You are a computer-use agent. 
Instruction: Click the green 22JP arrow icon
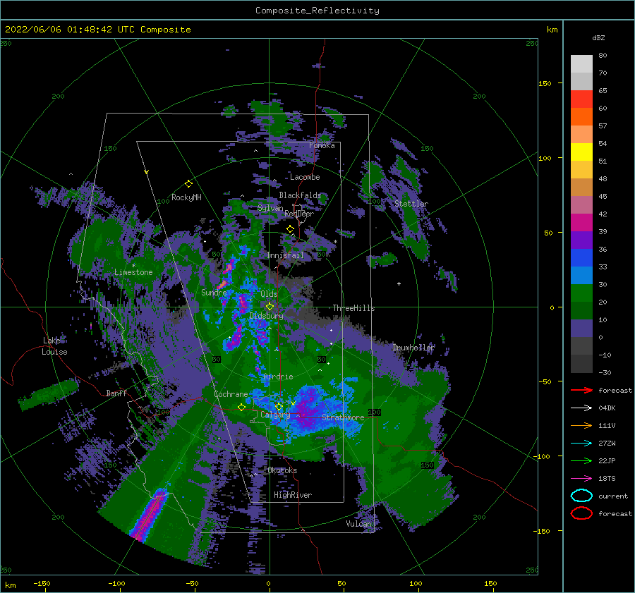click(581, 460)
